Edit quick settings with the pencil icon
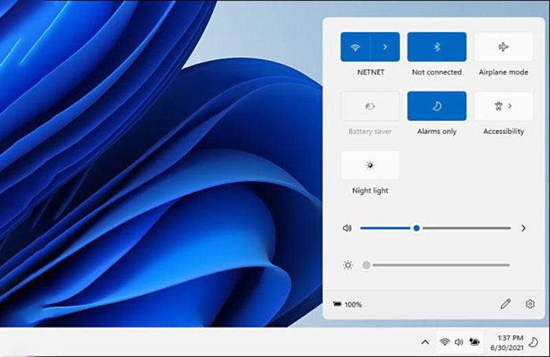Screen dimensions: 550x357 point(505,303)
